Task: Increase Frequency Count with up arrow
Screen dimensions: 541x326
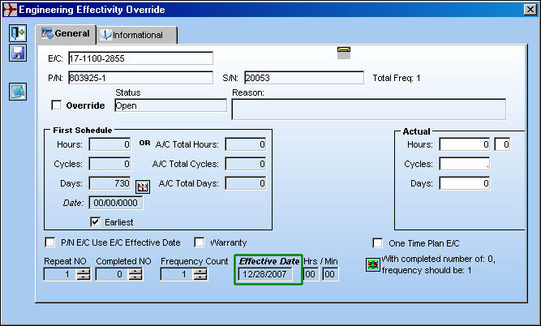Action: pos(200,271)
